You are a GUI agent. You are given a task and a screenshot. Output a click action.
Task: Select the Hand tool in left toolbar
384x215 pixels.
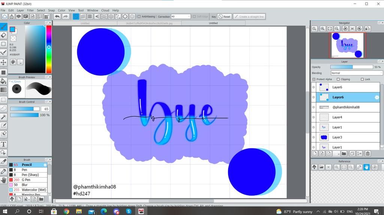coord(3,180)
